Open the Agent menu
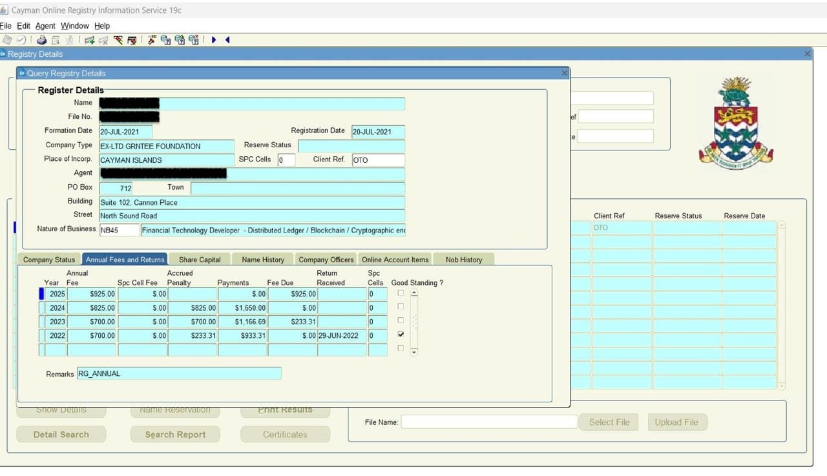The width and height of the screenshot is (827, 476). pyautogui.click(x=45, y=26)
